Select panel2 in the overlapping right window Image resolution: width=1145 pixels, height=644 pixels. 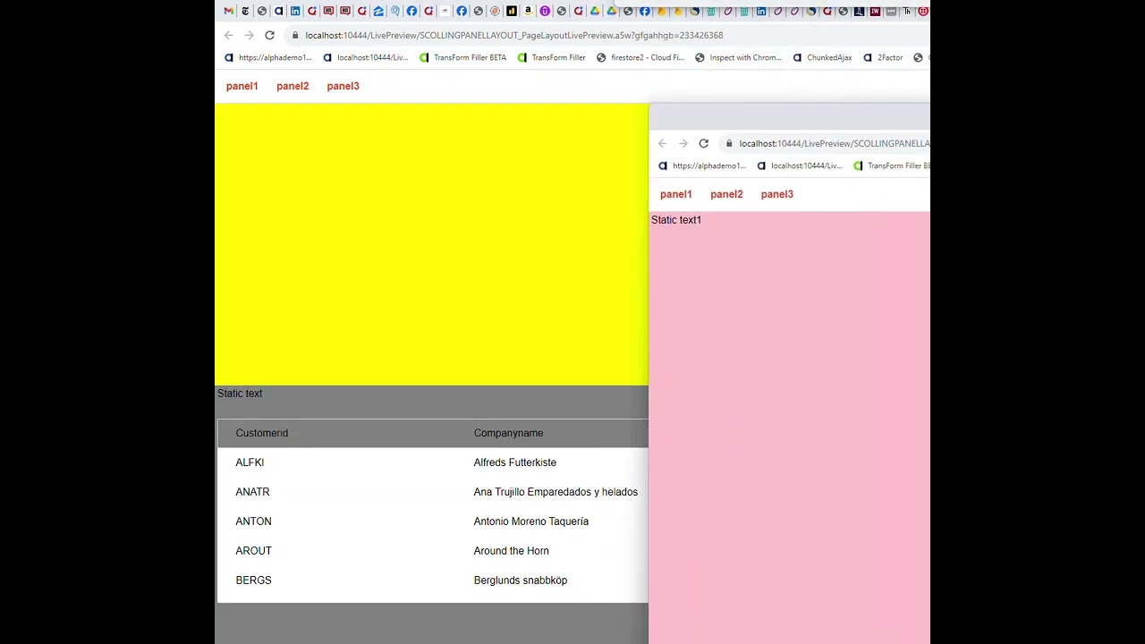[x=726, y=194]
